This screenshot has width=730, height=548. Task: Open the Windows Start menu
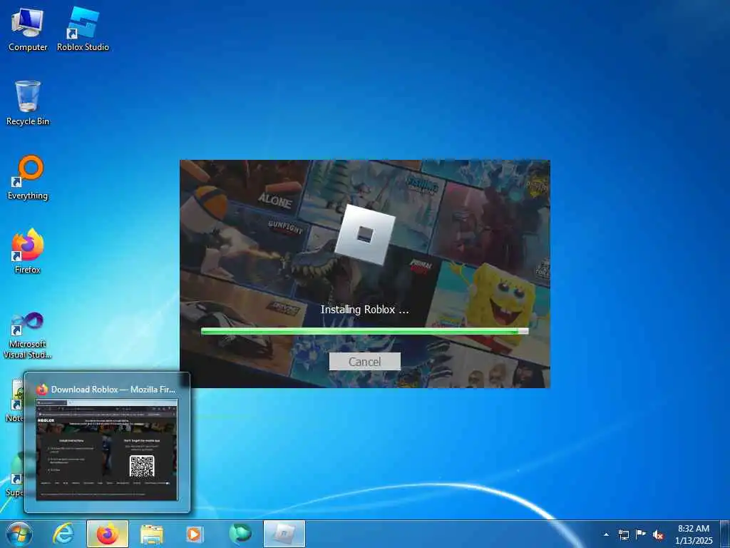(x=19, y=534)
